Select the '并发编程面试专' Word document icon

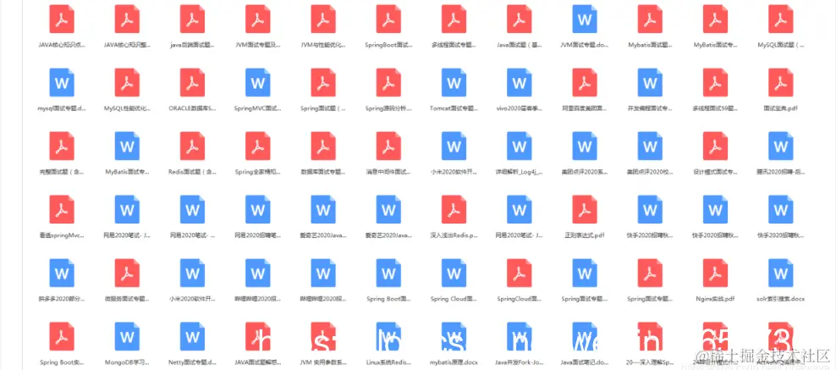(650, 82)
